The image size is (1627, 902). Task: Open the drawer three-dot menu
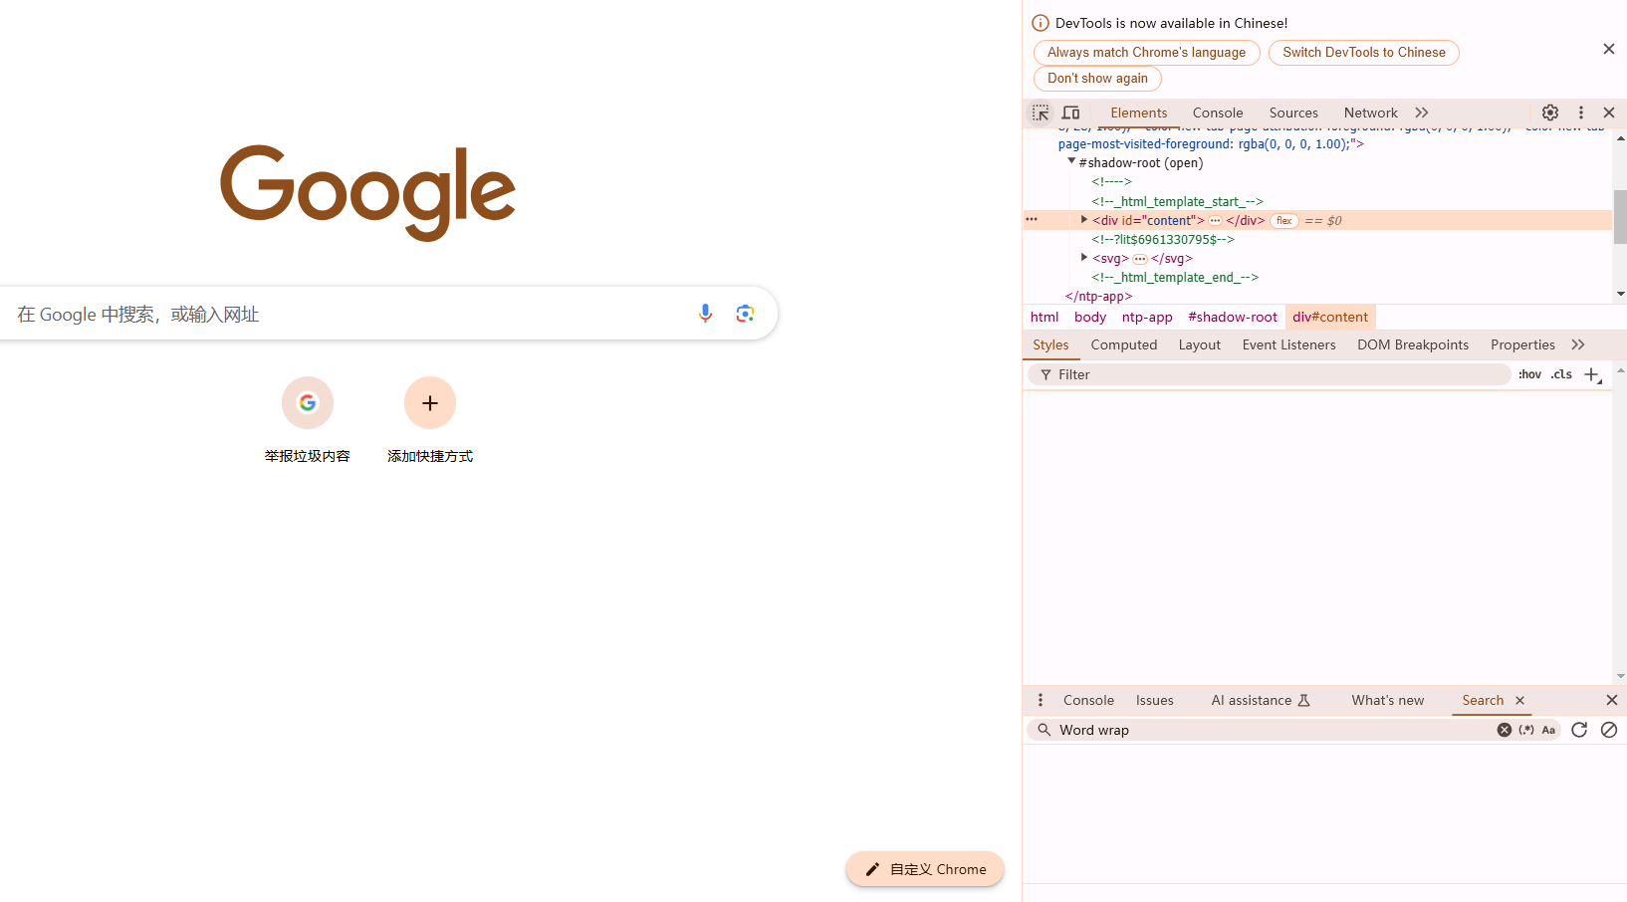click(x=1041, y=700)
